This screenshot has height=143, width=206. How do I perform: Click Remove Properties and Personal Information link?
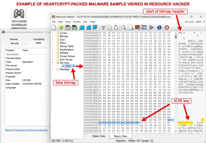pyautogui.click(x=26, y=130)
